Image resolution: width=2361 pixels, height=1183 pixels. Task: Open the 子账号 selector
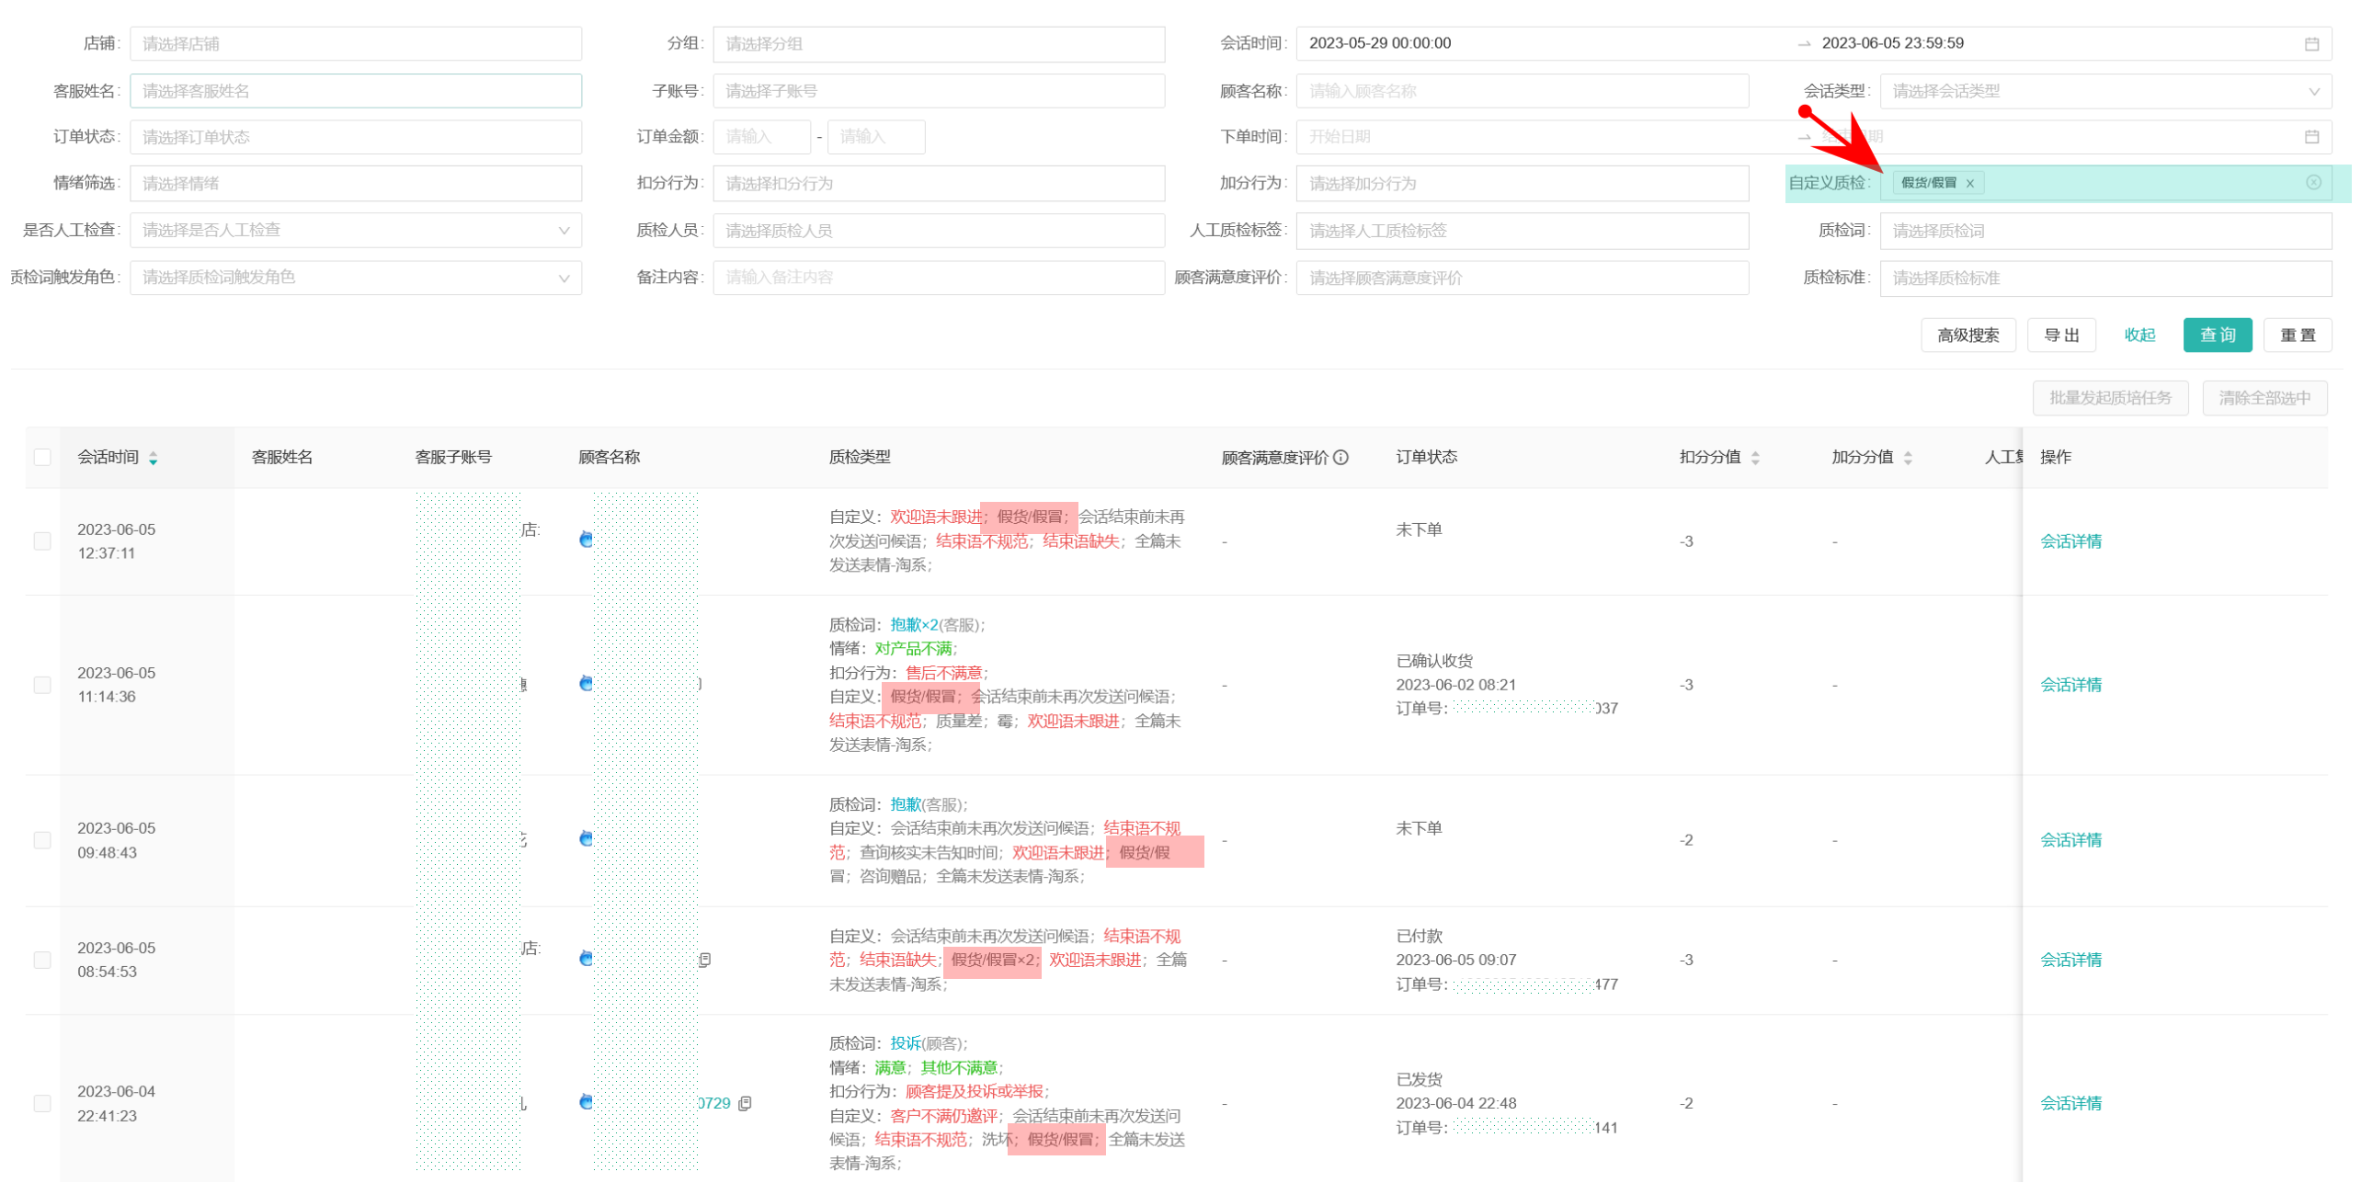pos(939,91)
